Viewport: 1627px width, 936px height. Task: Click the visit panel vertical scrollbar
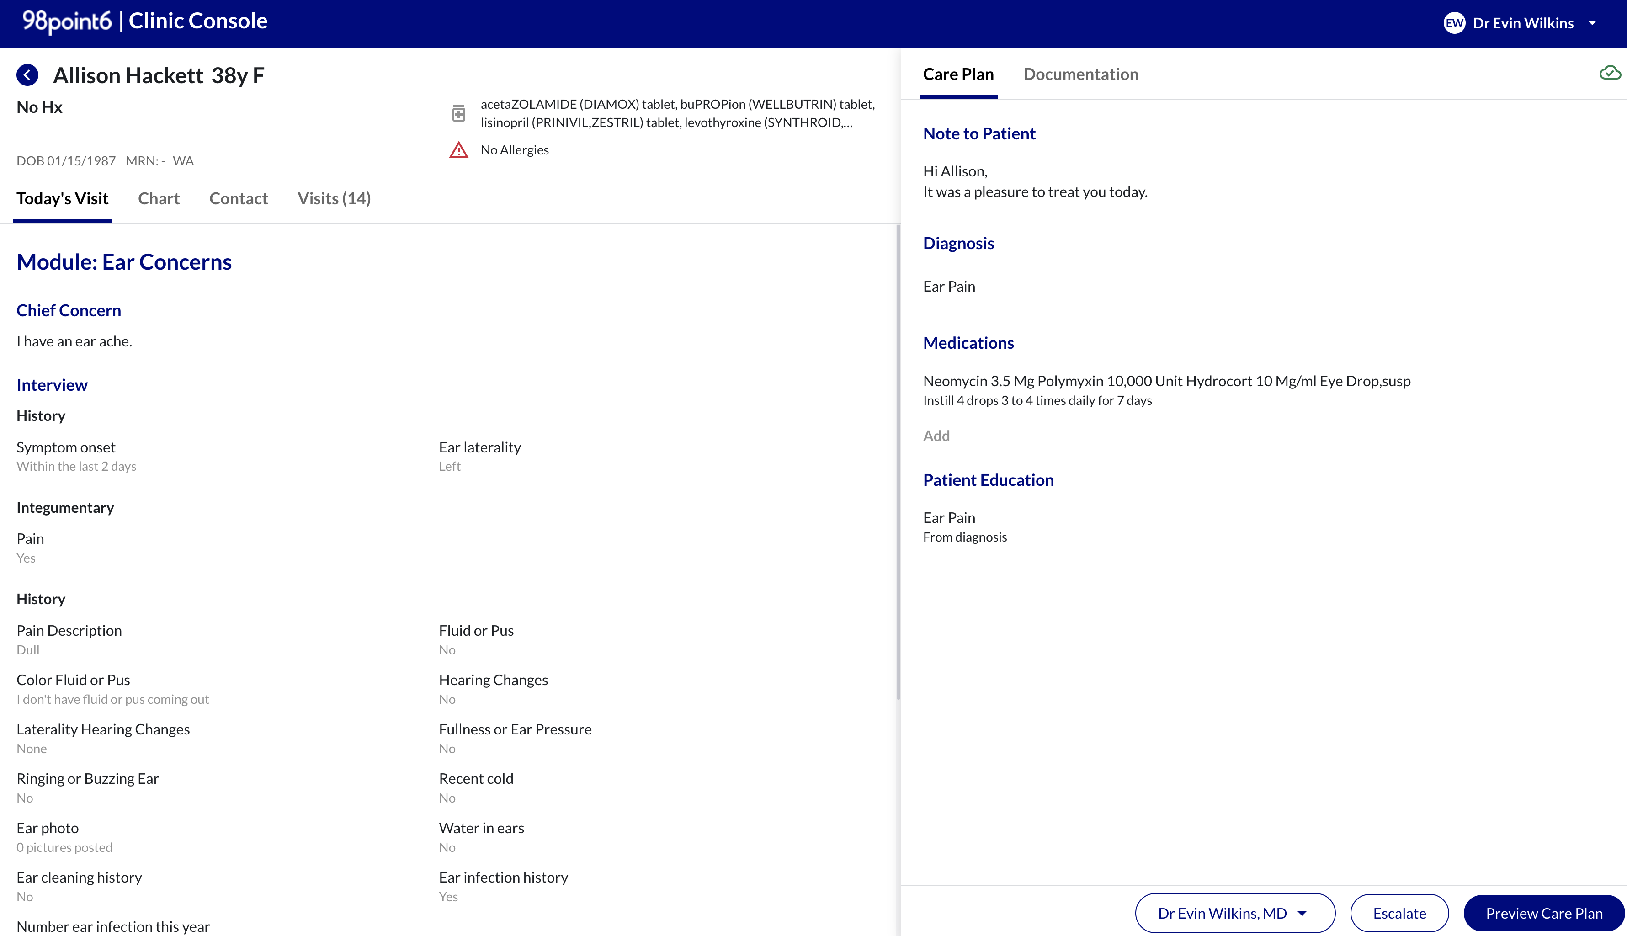tap(898, 462)
